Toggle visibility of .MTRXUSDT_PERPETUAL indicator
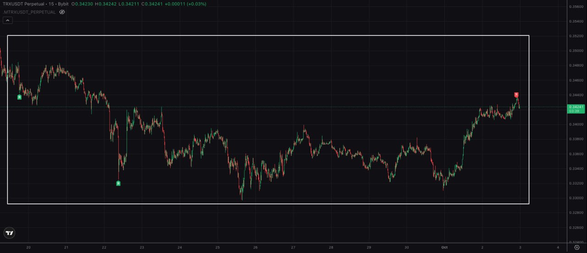Viewport: 587px width, 253px height. pyautogui.click(x=62, y=12)
